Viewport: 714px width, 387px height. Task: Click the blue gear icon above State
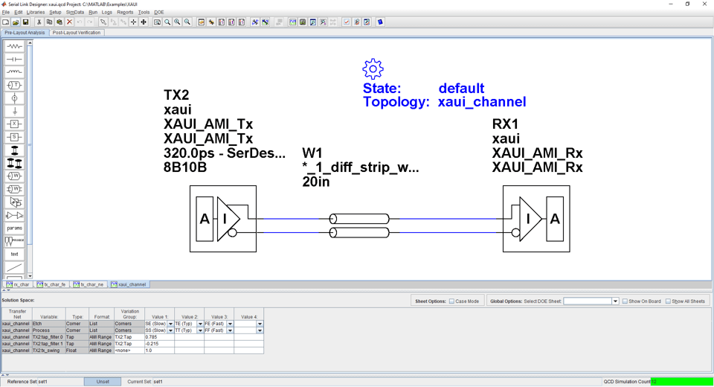373,69
